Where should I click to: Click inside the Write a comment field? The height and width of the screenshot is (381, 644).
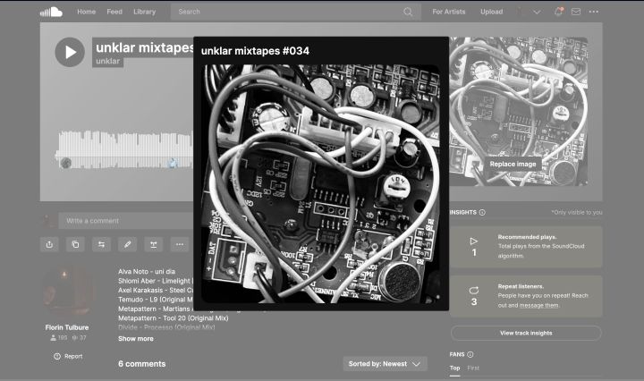tap(125, 220)
